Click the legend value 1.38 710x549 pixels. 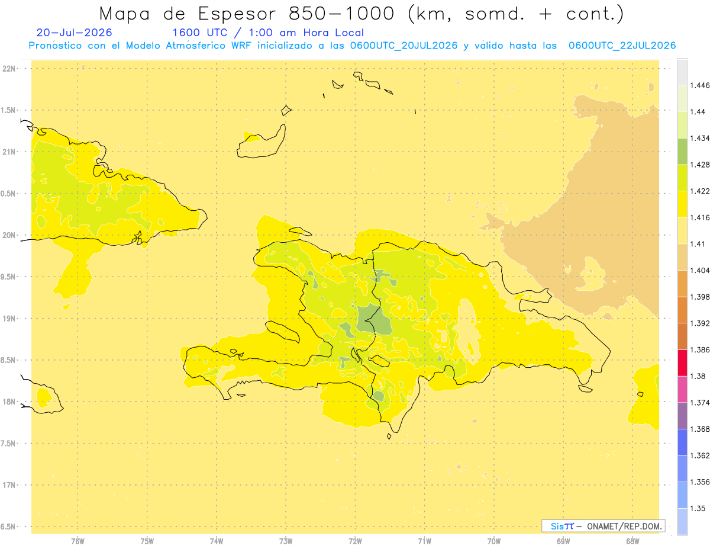698,376
